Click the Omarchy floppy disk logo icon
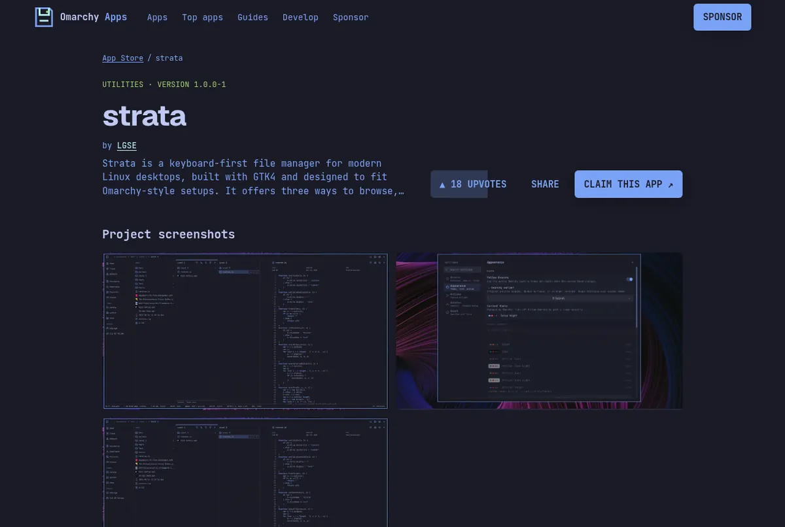Image resolution: width=785 pixels, height=527 pixels. click(x=44, y=17)
